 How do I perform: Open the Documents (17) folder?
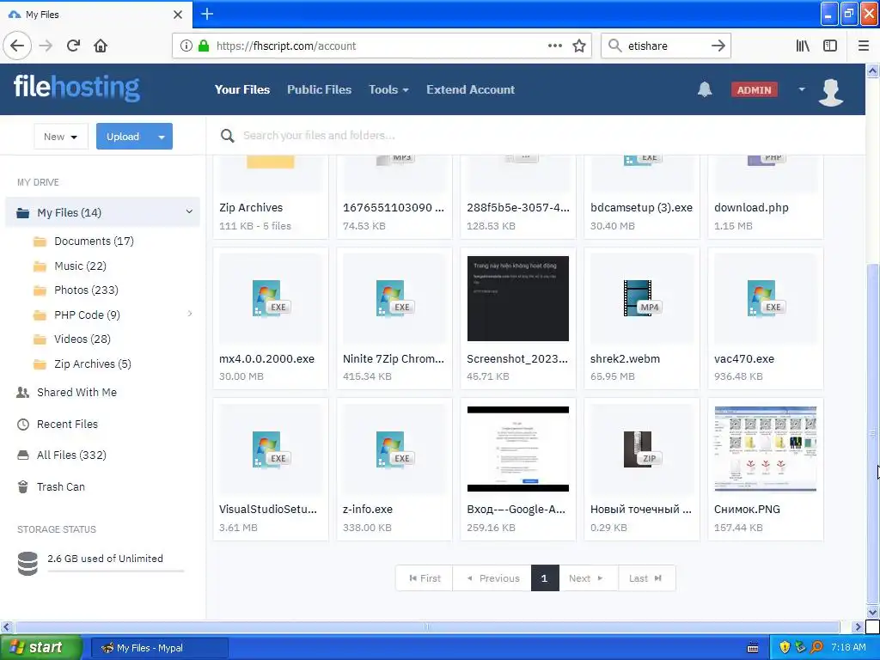point(94,241)
